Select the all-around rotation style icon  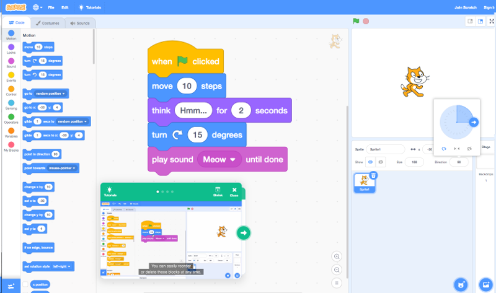(444, 149)
